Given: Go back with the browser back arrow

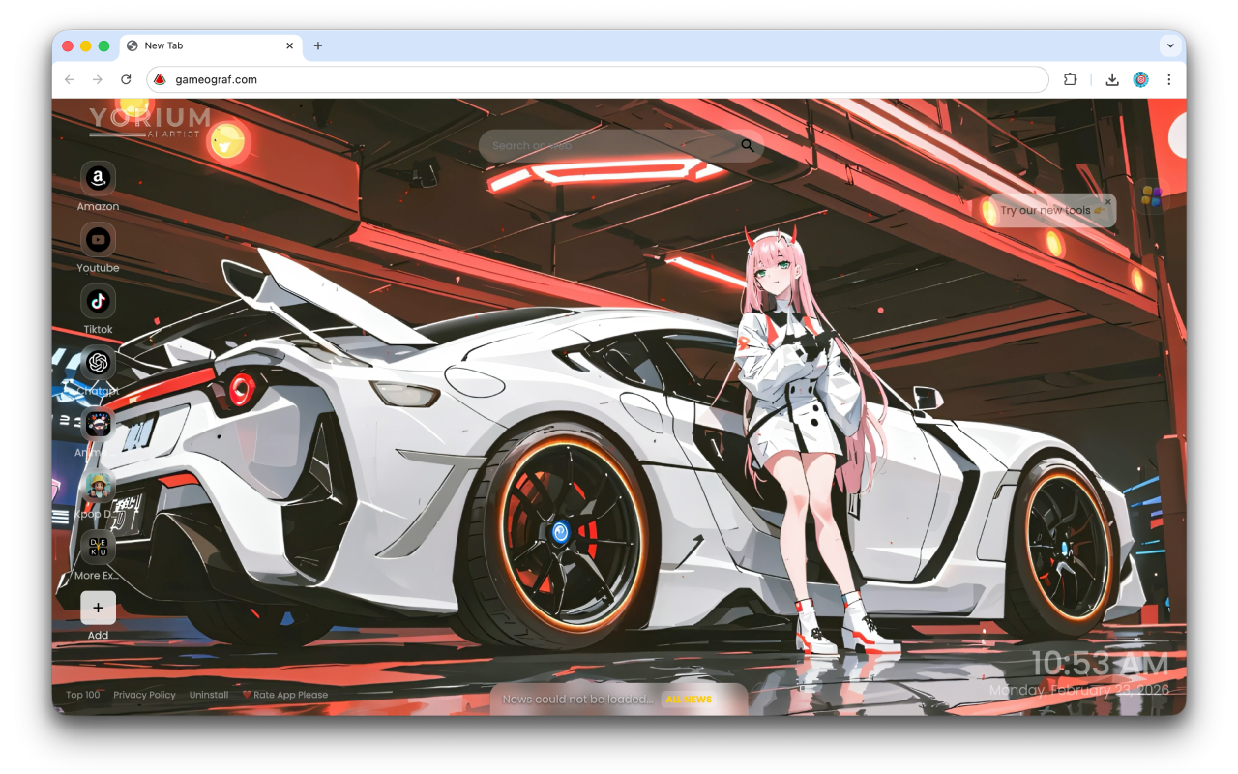Looking at the screenshot, I should (69, 79).
